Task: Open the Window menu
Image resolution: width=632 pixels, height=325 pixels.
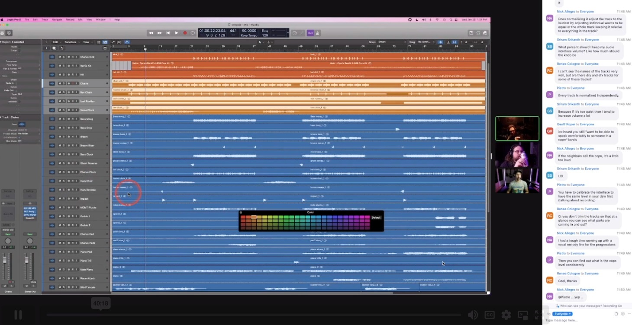Action: [x=100, y=19]
